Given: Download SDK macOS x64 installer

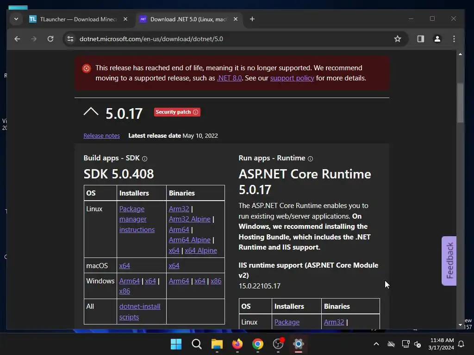Looking at the screenshot, I should (x=125, y=266).
